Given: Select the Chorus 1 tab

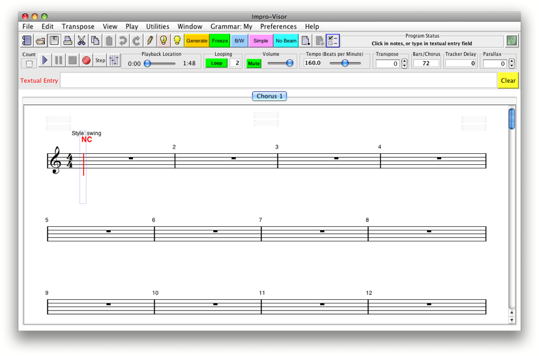Looking at the screenshot, I should [269, 96].
